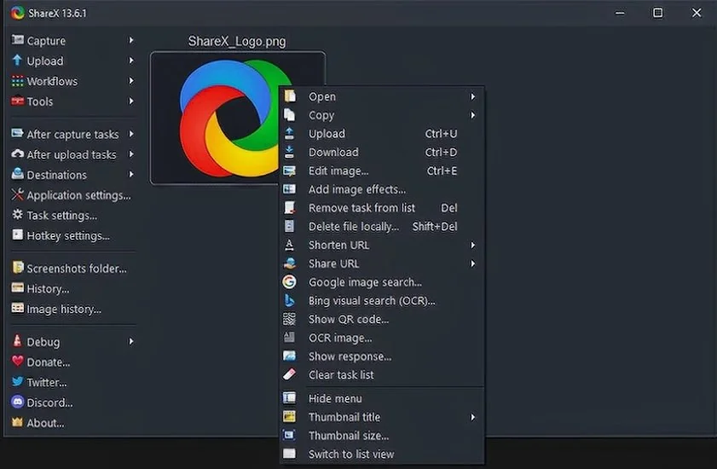
Task: Open Task settings... from sidebar
Action: click(x=72, y=215)
